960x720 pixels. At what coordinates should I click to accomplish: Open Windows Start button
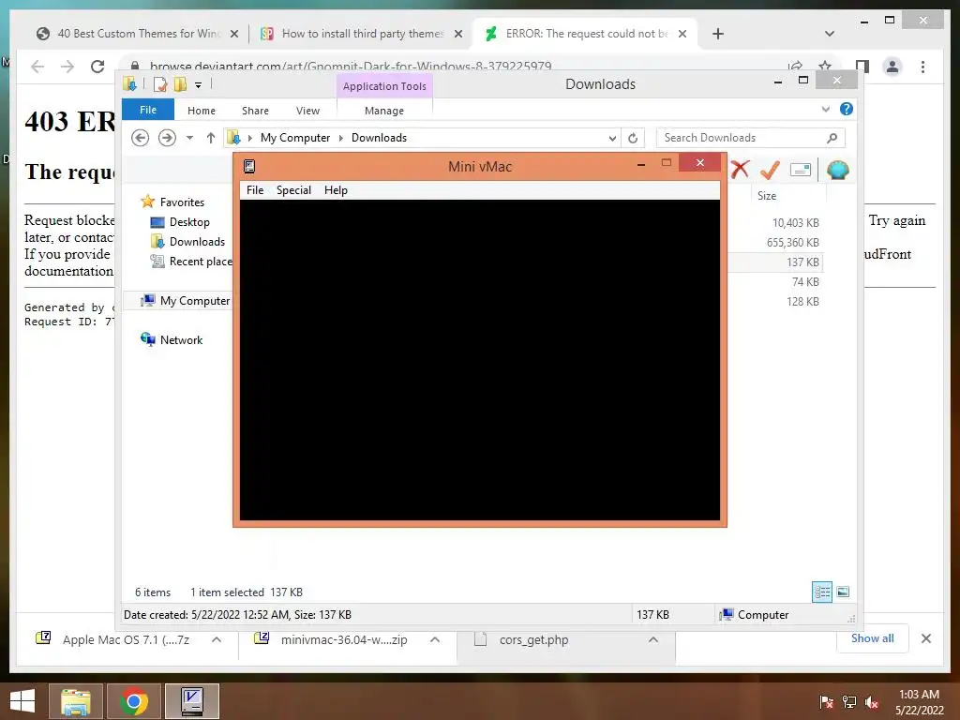(x=22, y=701)
